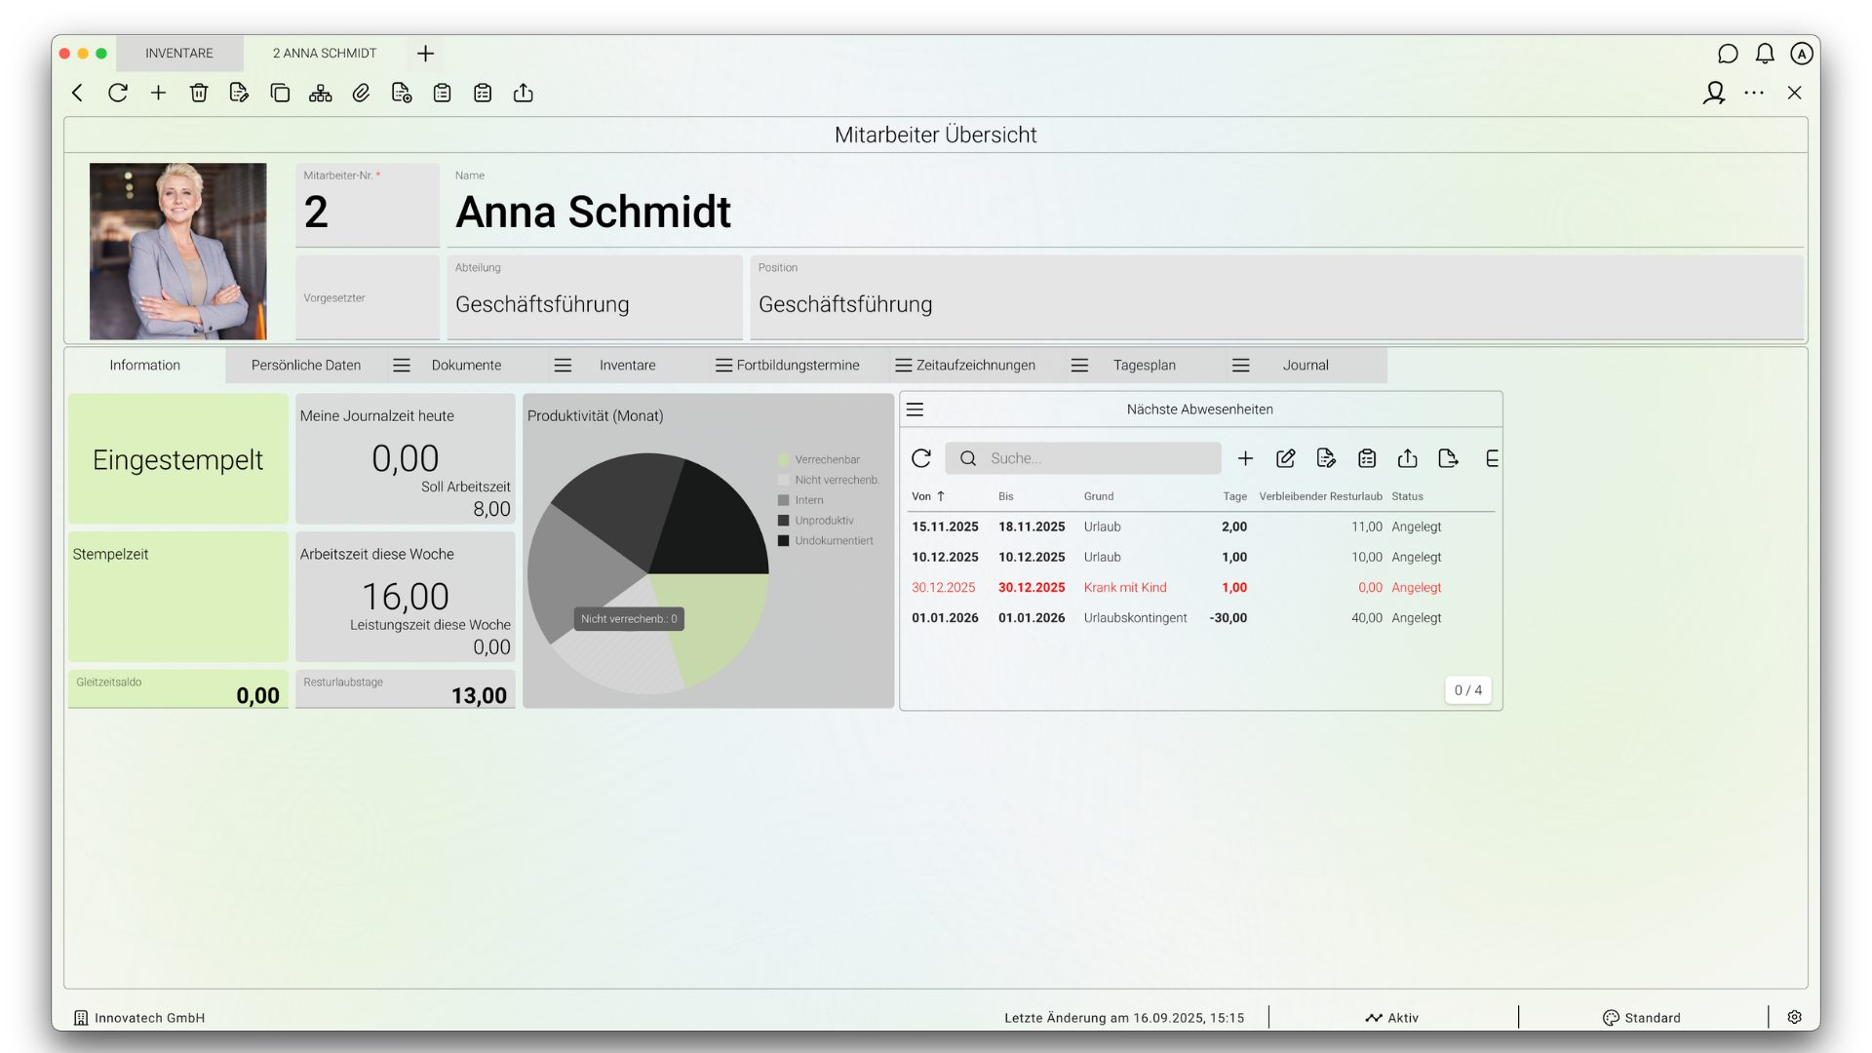Open the hamburger menu before Dokumente tab
The height and width of the screenshot is (1053, 1872).
click(x=402, y=365)
